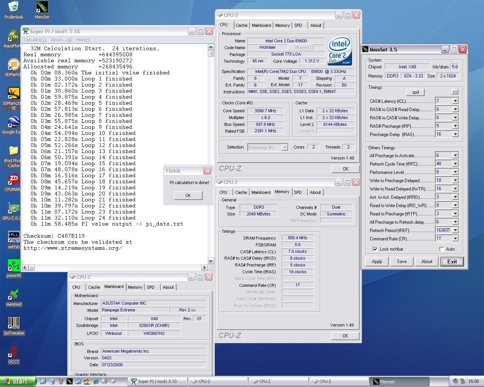The image size is (484, 387).
Task: Open the Performance Level dropdown
Action: (455, 172)
